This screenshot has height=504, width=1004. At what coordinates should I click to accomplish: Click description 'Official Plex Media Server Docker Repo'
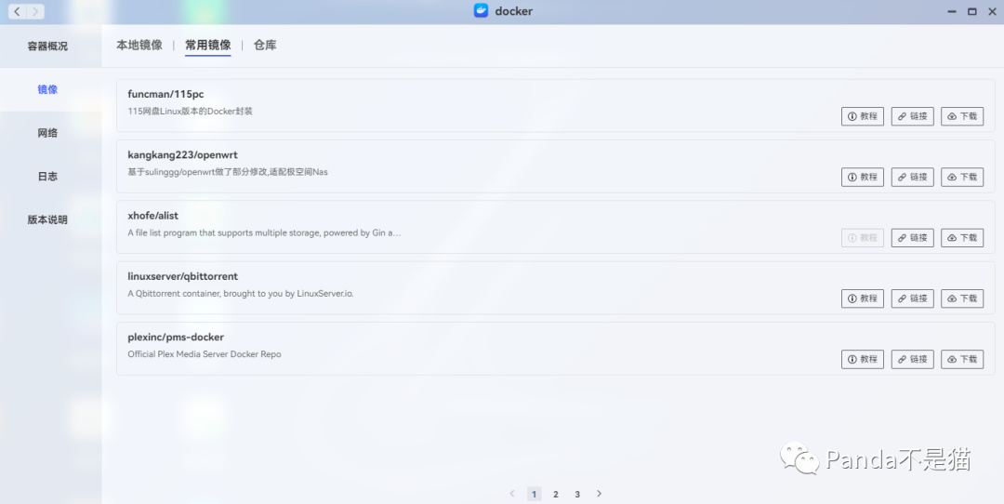click(205, 354)
